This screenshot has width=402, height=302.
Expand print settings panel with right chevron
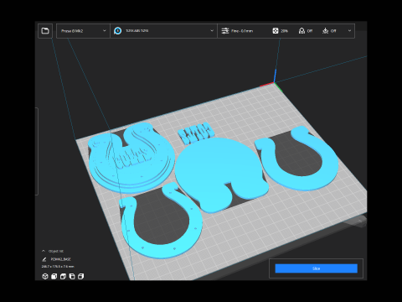pyautogui.click(x=349, y=31)
